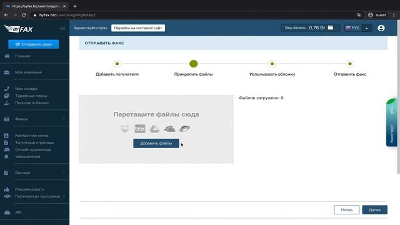Image resolution: width=400 pixels, height=225 pixels.
Task: Open Уведомления menu item
Action: pyautogui.click(x=27, y=157)
